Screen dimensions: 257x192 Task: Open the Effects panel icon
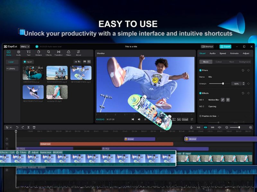[x=49, y=52]
